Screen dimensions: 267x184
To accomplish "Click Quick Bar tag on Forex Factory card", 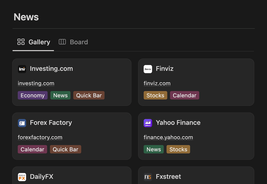I will click(65, 149).
